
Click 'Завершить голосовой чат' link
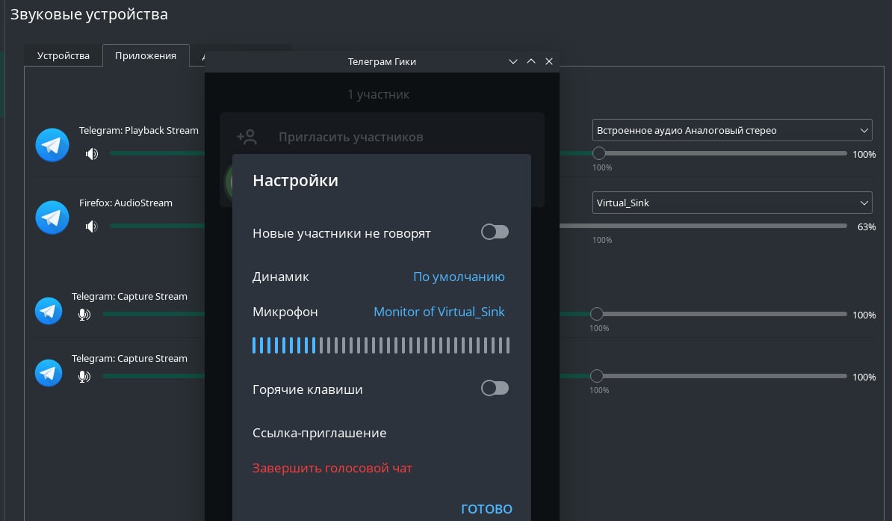332,469
